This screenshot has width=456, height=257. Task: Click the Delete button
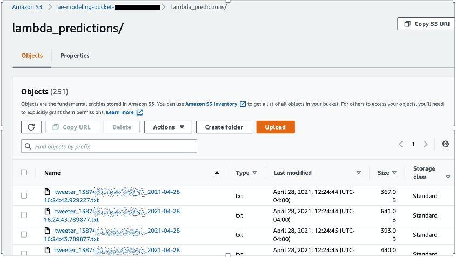pyautogui.click(x=122, y=127)
